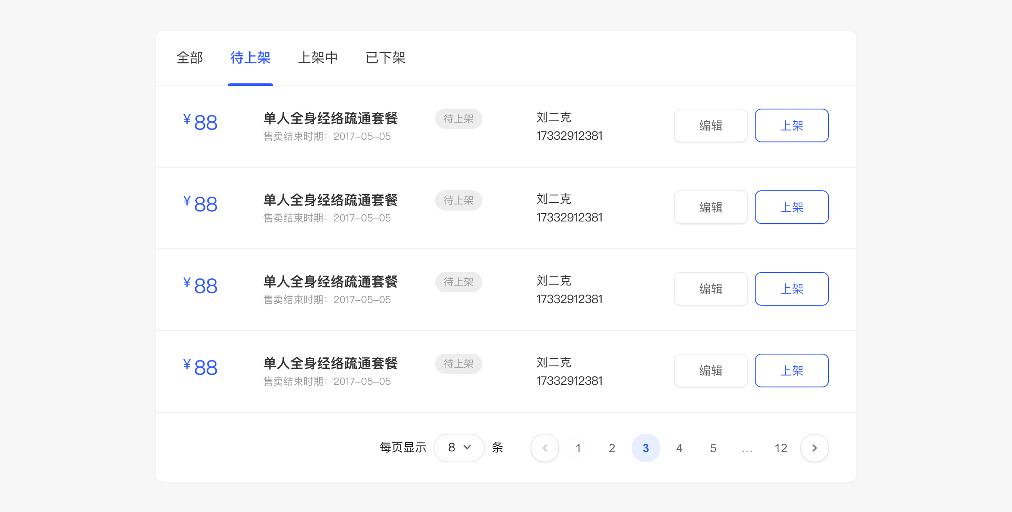The height and width of the screenshot is (512, 1012).
Task: Select the 待上架 tab
Action: 250,58
